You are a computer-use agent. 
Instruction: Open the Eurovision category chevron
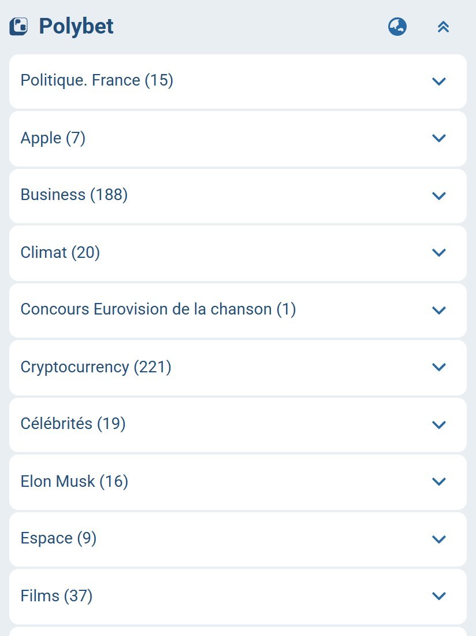click(438, 310)
